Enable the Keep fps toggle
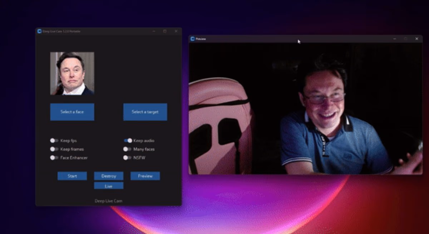 coord(54,141)
